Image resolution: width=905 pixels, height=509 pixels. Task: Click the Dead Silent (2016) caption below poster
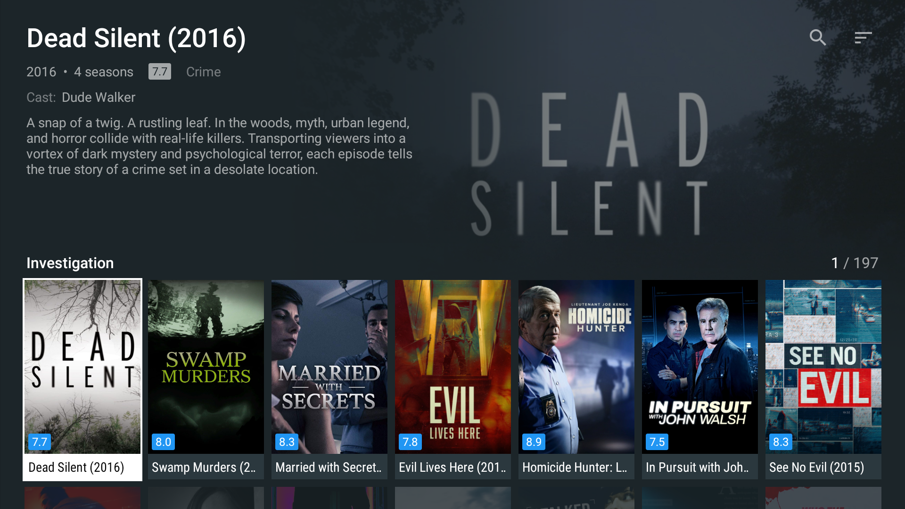point(76,467)
